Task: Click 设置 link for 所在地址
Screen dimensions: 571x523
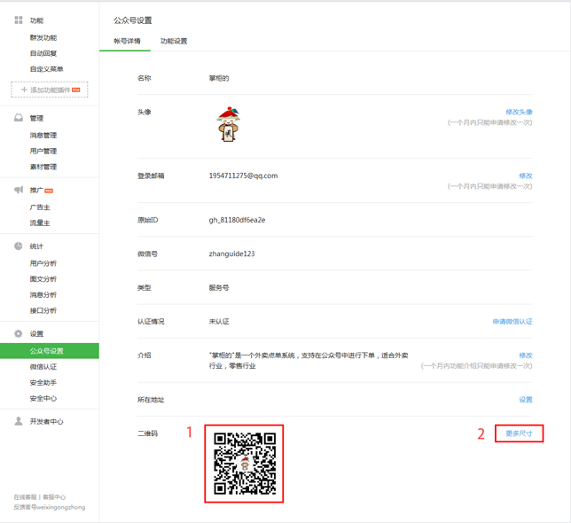Action: click(525, 400)
